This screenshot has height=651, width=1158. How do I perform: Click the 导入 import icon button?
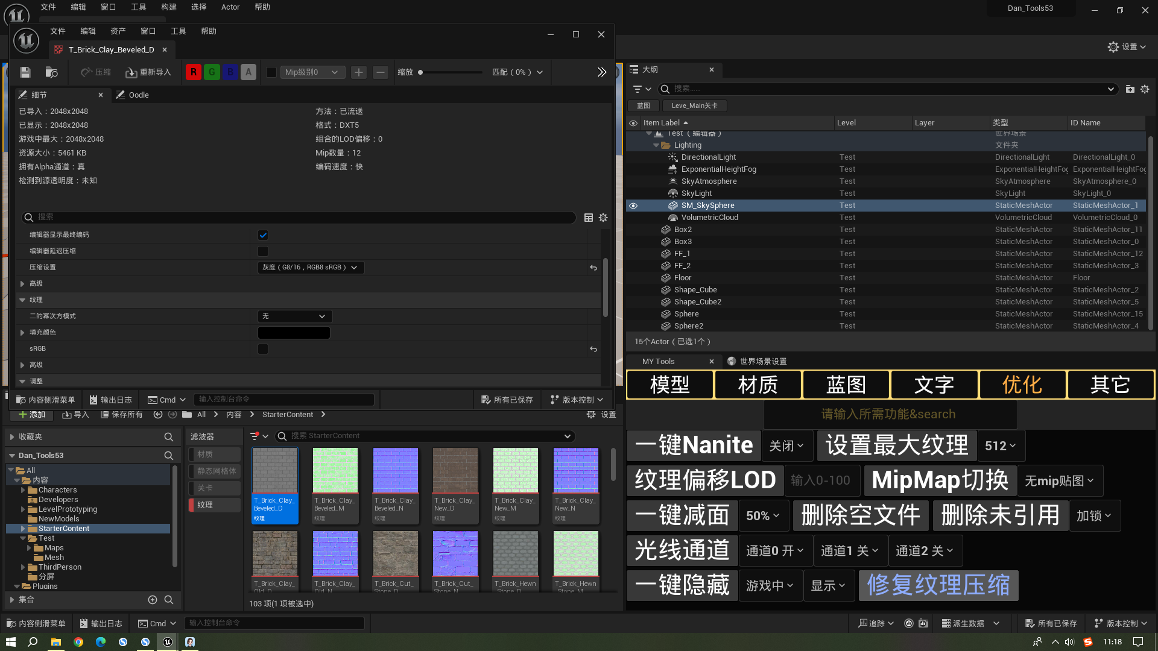point(75,415)
